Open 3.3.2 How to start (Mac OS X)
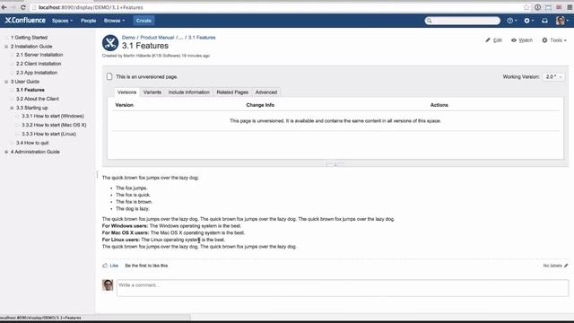574x323 pixels. [x=54, y=125]
